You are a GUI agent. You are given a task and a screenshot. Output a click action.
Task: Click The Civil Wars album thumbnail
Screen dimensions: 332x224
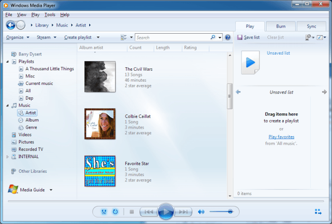pos(100,77)
